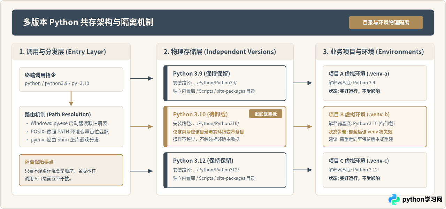Click 仅定向清理该目录与其环境变量条目
The image size is (446, 209).
pyautogui.click(x=208, y=132)
